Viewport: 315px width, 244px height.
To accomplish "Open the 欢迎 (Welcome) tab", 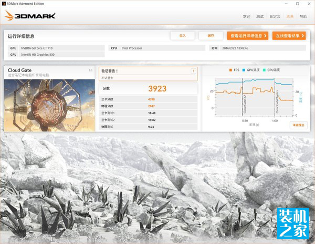I will (247, 16).
